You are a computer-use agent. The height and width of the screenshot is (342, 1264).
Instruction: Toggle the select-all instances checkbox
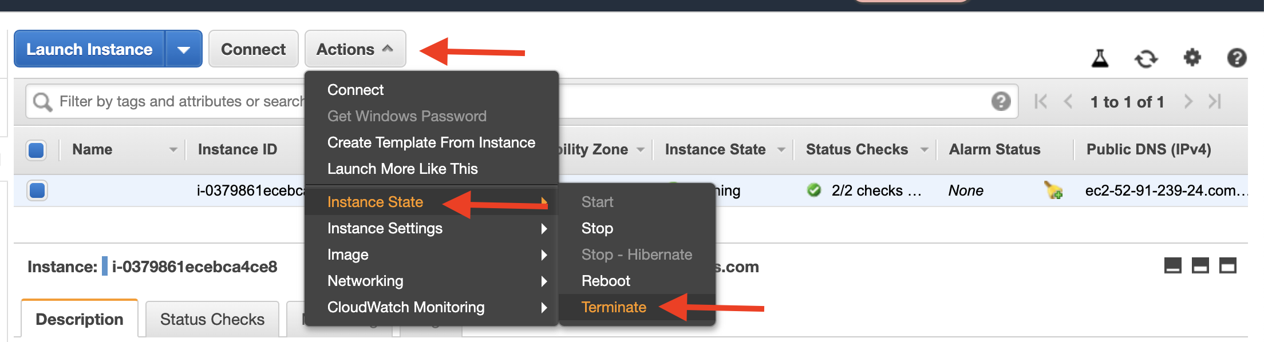point(37,150)
